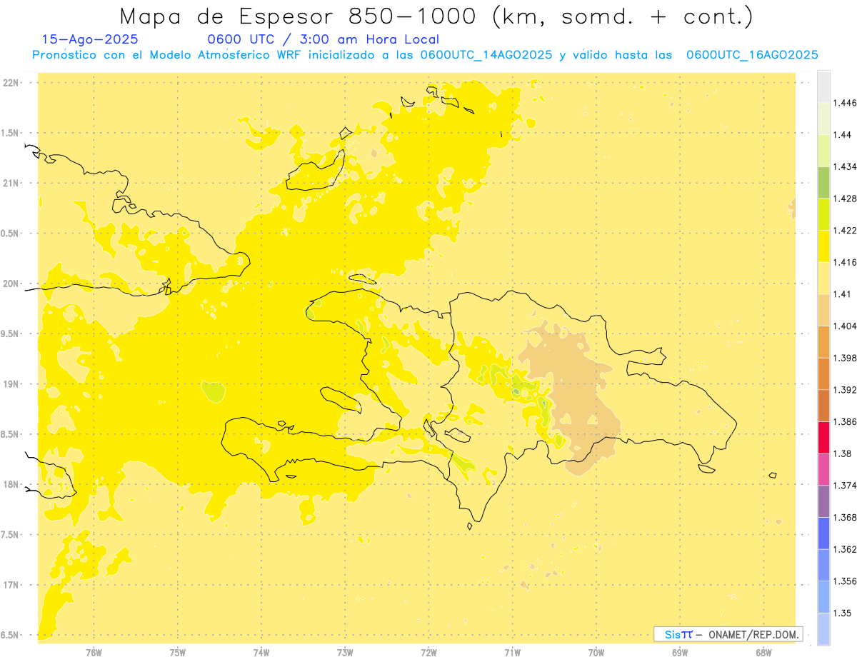The width and height of the screenshot is (857, 662).
Task: Click the '1.362' color scale value
Action: (x=846, y=549)
